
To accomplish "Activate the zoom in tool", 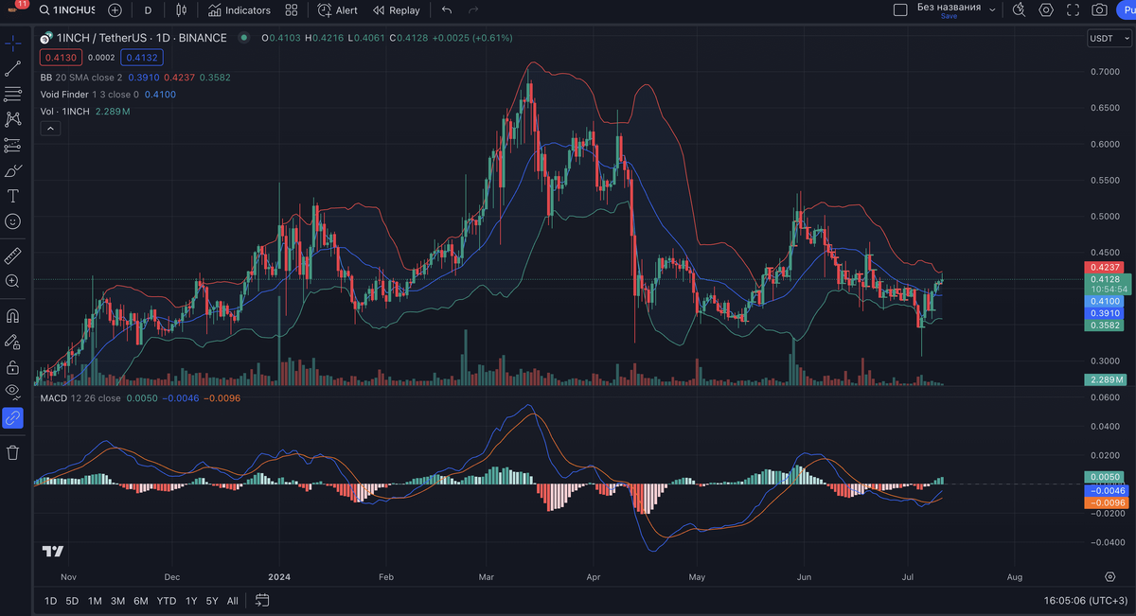I will (x=13, y=281).
